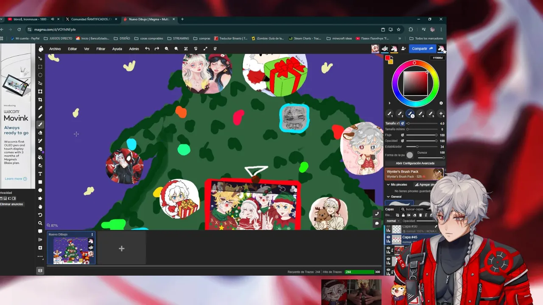Select the transform tool
Screen dimensions: 543x305
(40, 91)
